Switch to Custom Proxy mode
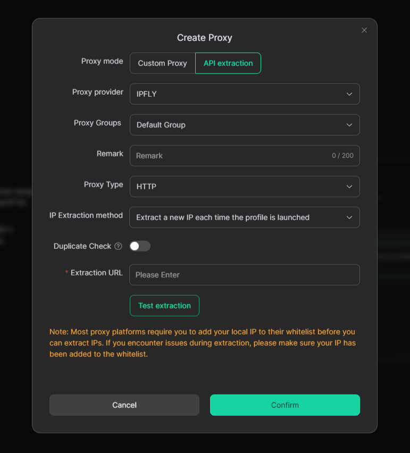The image size is (410, 453). tap(162, 63)
